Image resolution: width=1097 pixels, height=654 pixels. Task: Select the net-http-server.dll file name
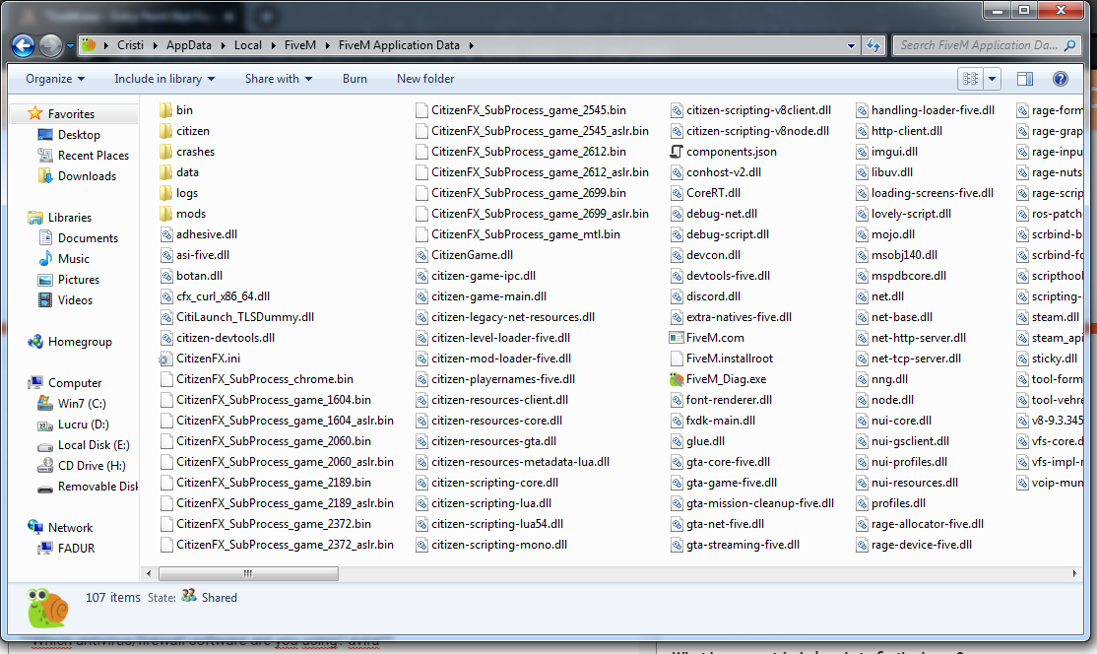(918, 338)
